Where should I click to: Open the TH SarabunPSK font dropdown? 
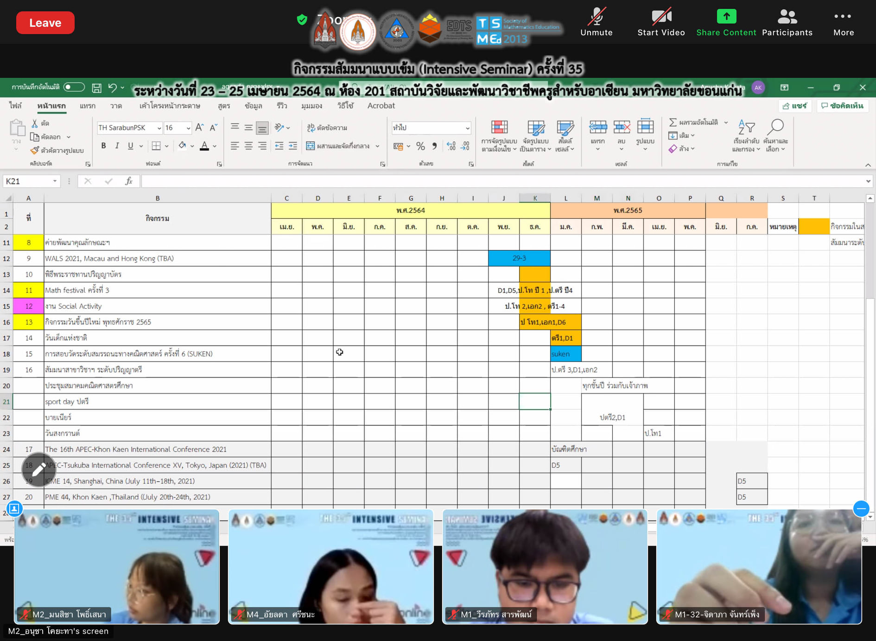click(x=159, y=128)
